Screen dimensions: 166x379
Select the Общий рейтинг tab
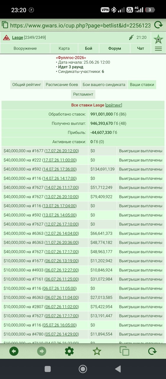pyautogui.click(x=27, y=84)
